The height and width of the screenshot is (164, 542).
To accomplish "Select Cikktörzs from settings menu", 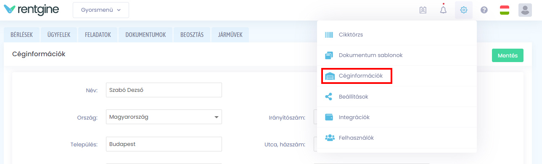I will (x=397, y=35).
